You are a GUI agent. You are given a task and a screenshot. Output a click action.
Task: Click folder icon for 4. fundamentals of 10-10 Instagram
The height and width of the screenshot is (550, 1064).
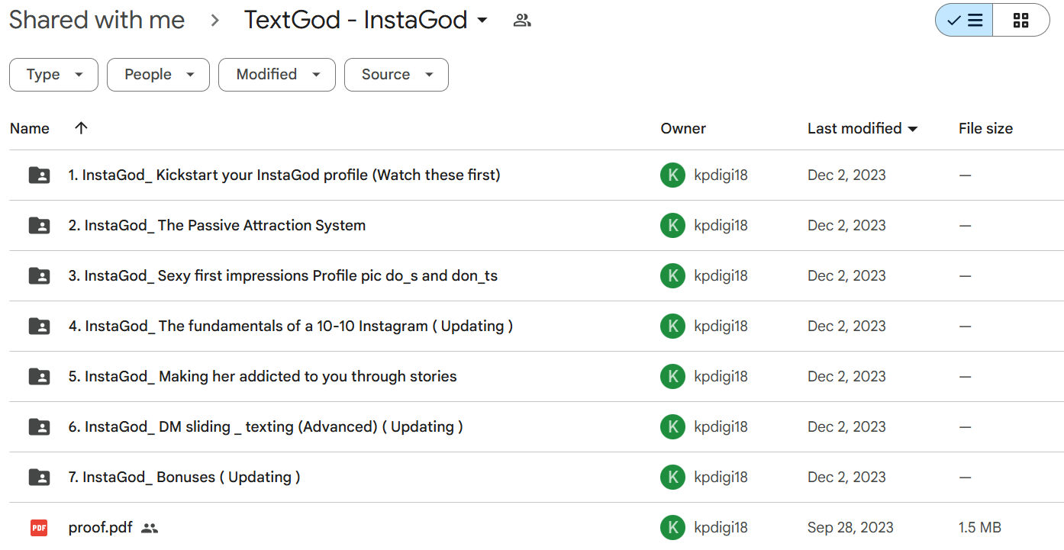(39, 326)
